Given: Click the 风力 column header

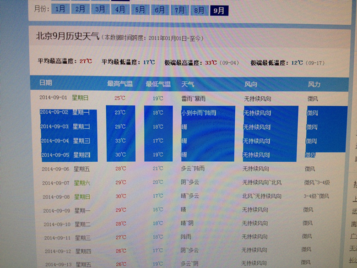Looking at the screenshot, I should click(314, 85).
